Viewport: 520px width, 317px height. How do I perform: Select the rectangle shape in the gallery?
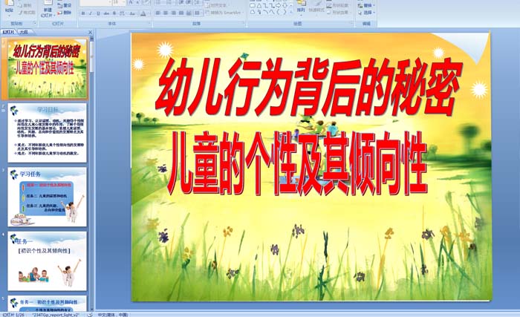pyautogui.click(x=253, y=6)
